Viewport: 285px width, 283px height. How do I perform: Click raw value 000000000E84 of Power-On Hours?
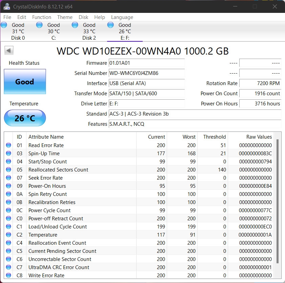point(256,186)
